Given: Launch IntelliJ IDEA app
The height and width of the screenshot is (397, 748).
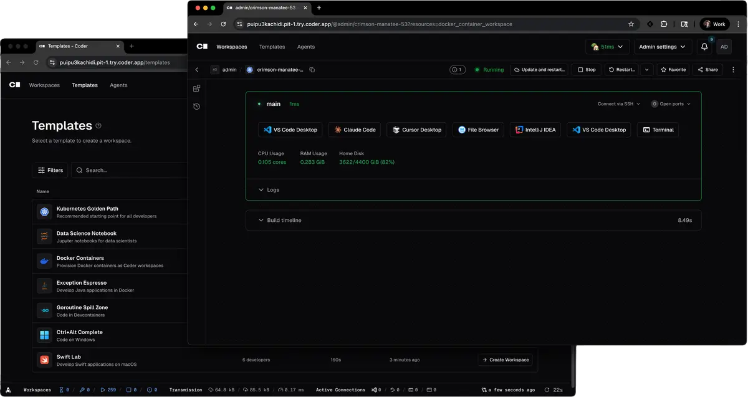Looking at the screenshot, I should tap(535, 130).
